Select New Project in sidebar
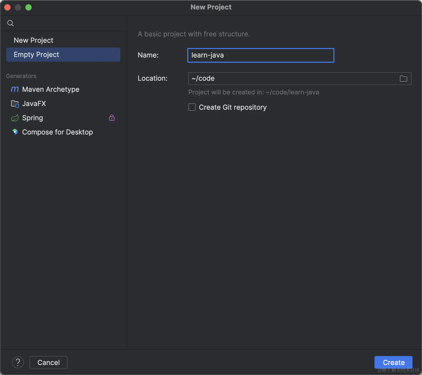The width and height of the screenshot is (422, 375). pos(63,40)
